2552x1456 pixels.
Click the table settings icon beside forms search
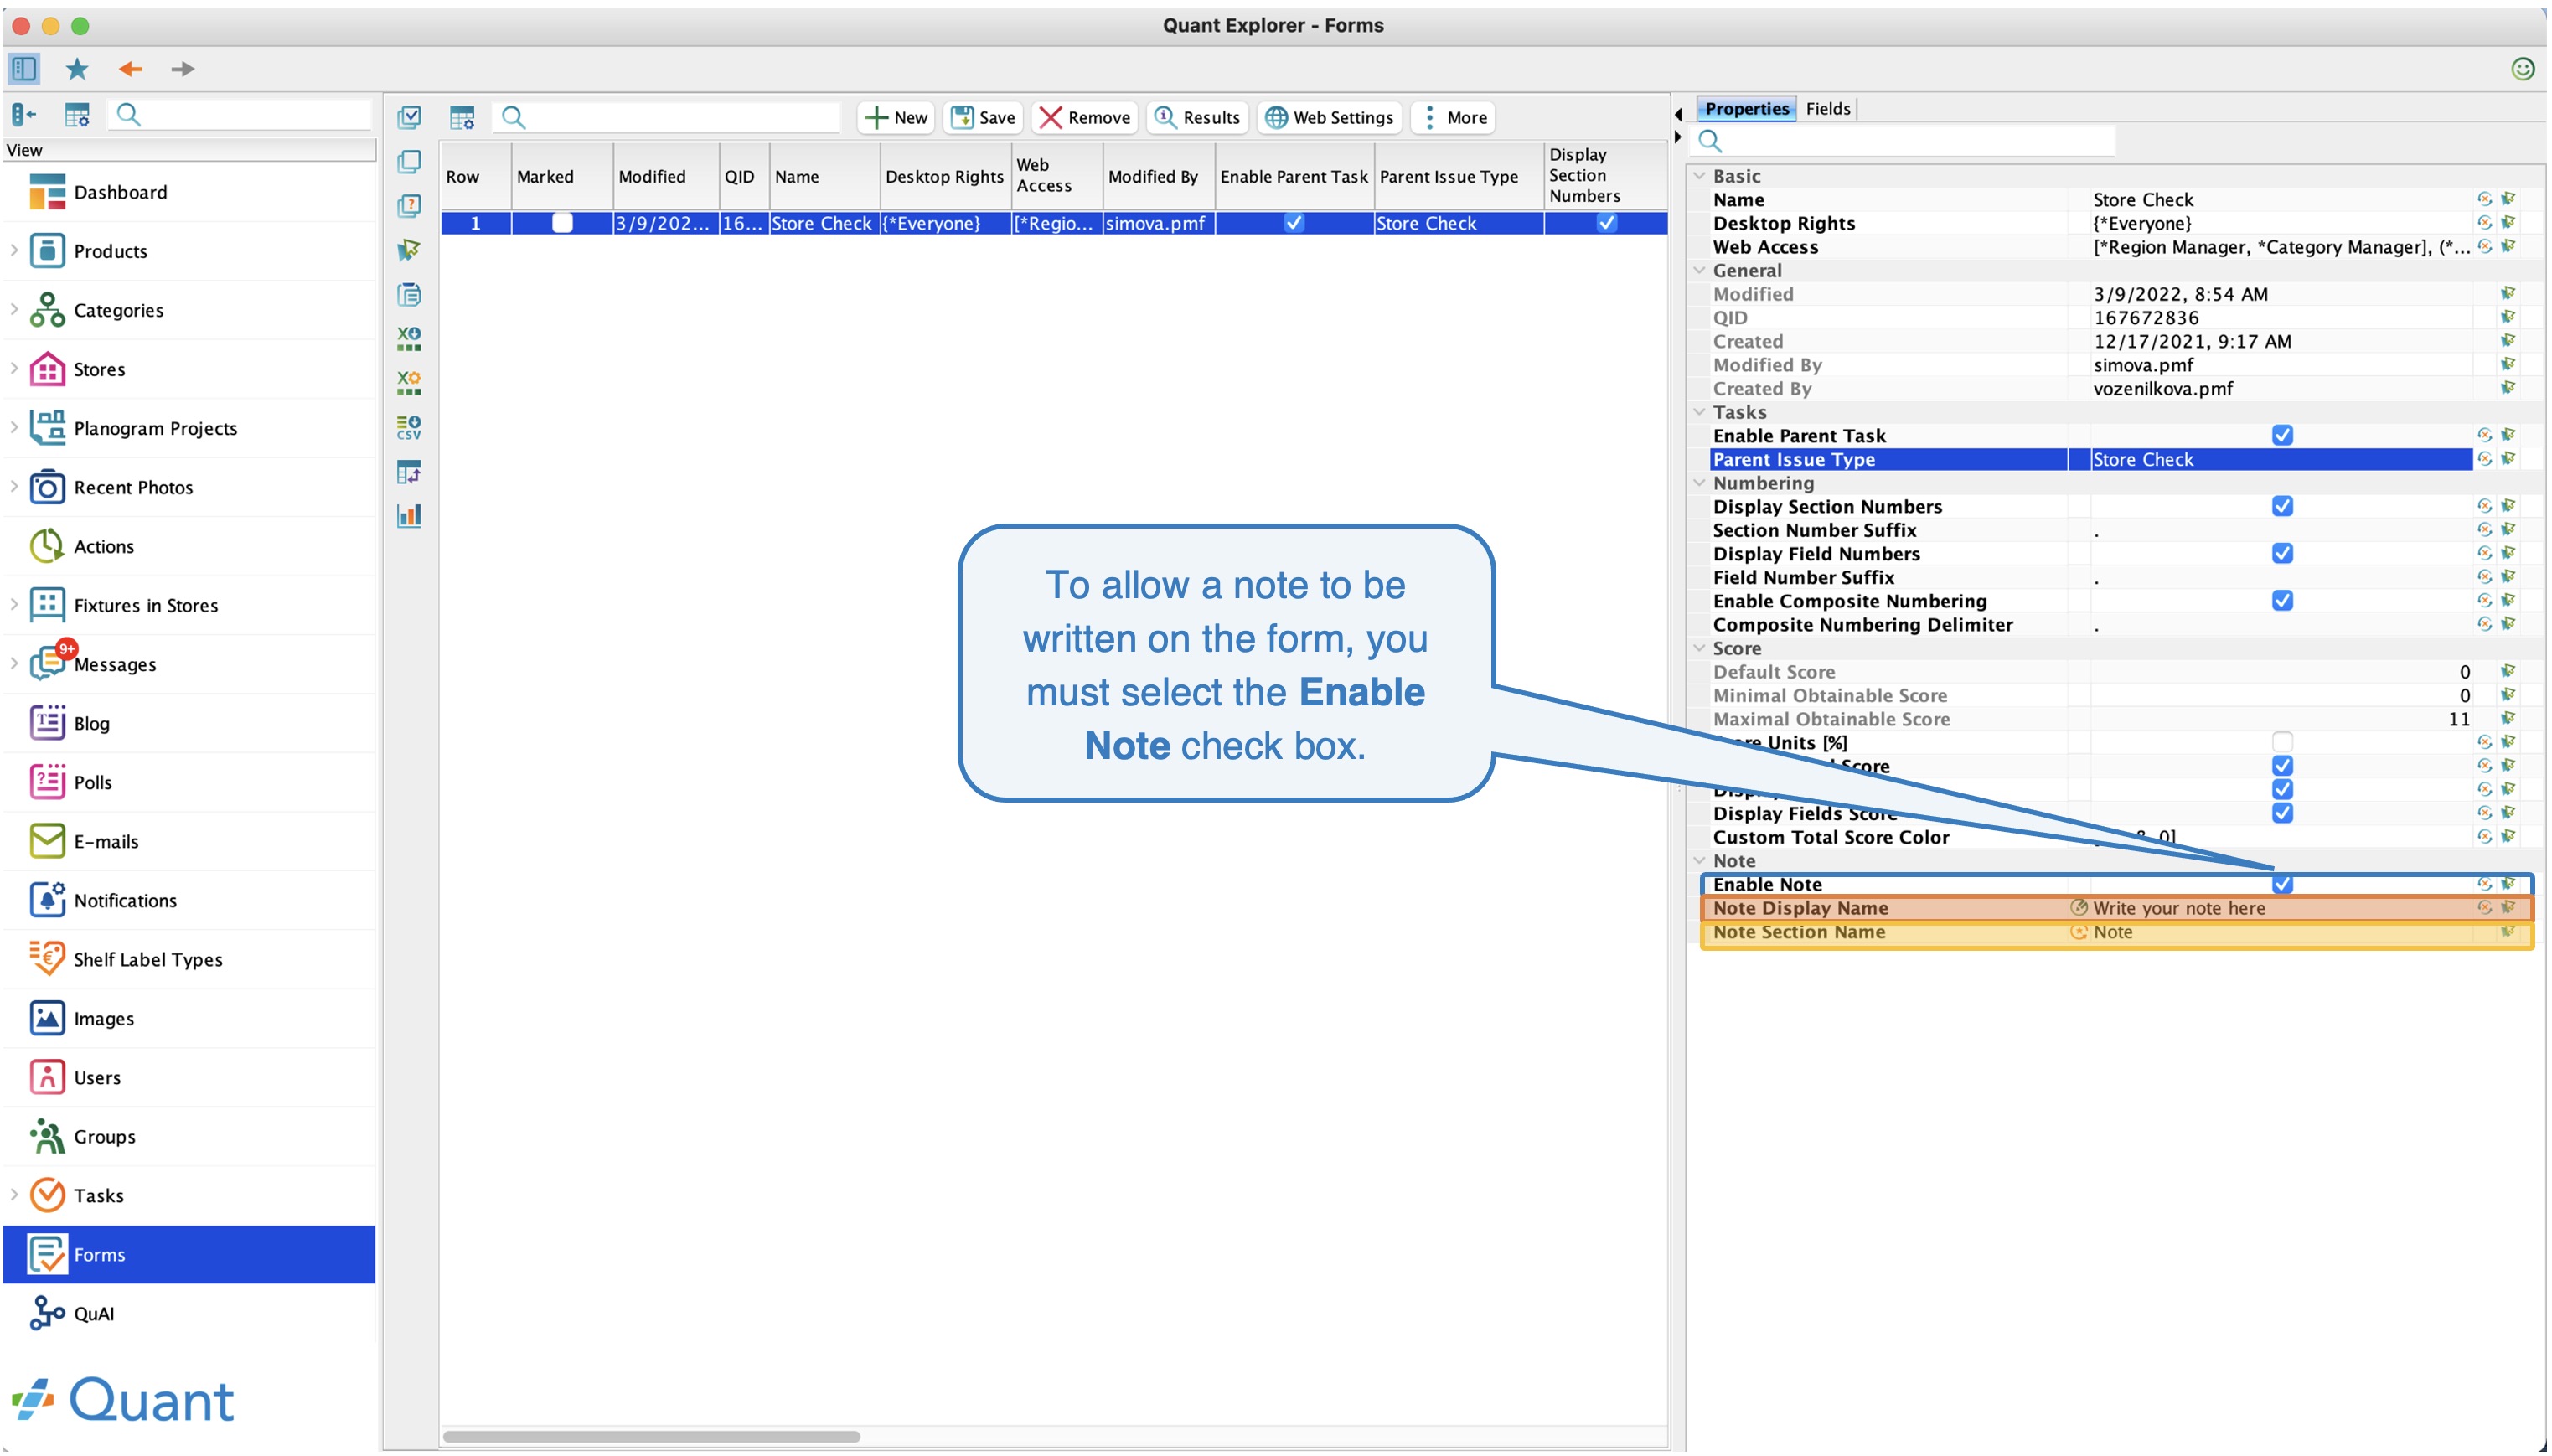(462, 117)
